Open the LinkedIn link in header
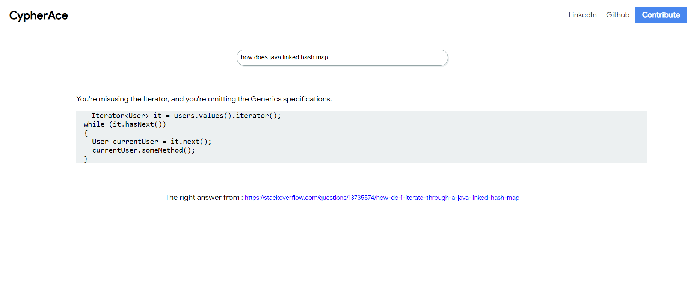Screen dimensions: 688x287 click(x=582, y=15)
